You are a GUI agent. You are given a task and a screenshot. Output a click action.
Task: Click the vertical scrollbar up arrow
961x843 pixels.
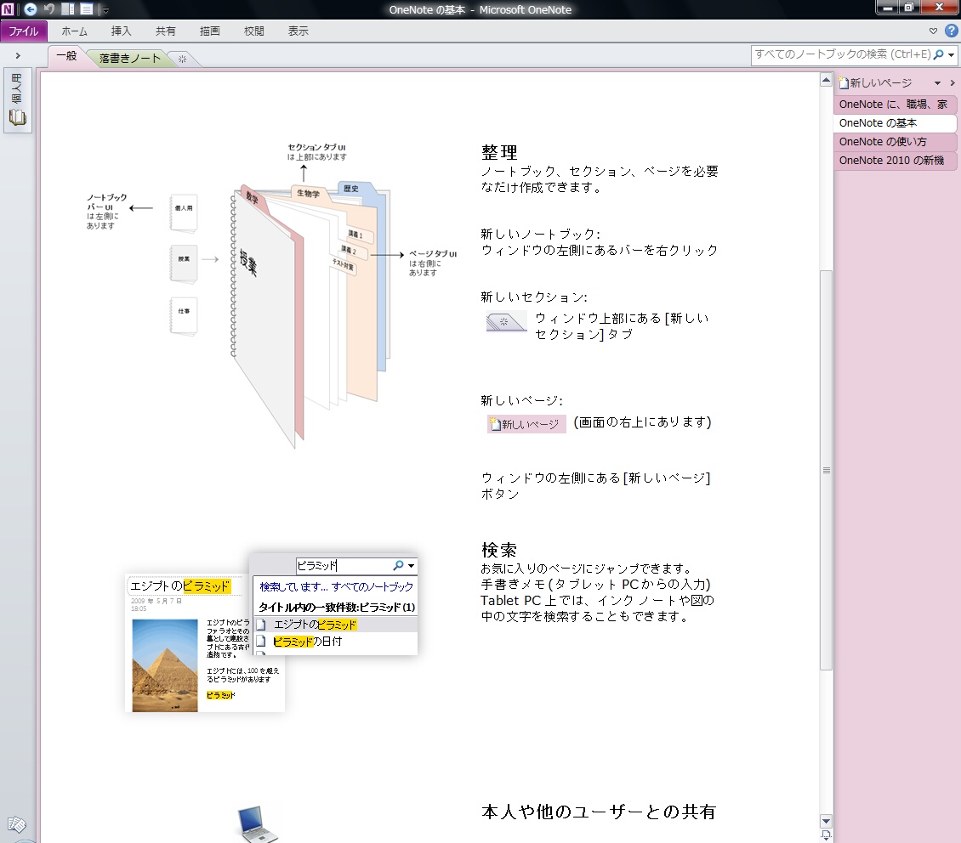826,80
